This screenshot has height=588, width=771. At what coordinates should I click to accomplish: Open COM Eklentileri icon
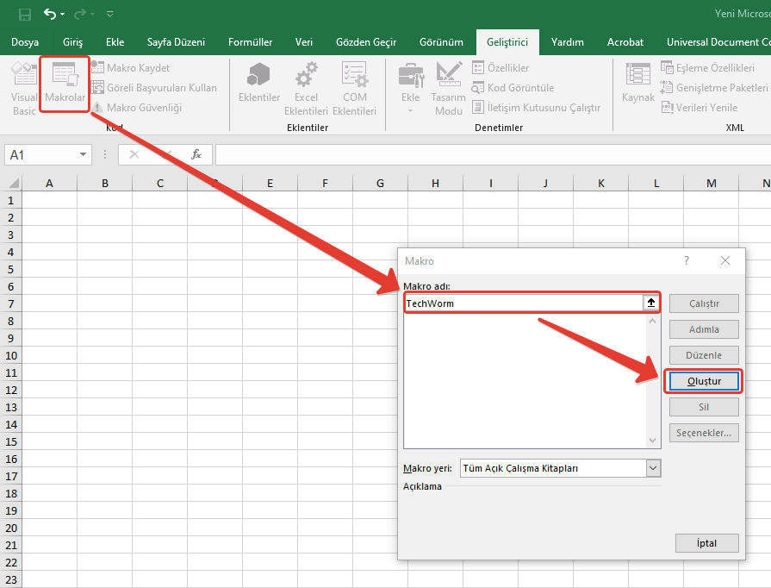[x=354, y=88]
